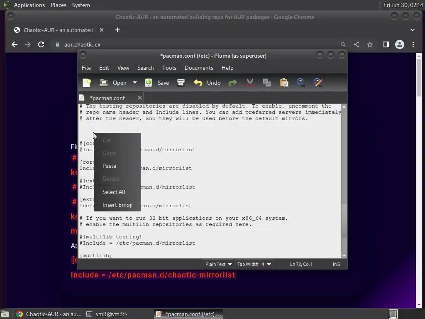Click the Chrome page scrollbar up arrow
This screenshot has height=319, width=425.
pyautogui.click(x=419, y=56)
